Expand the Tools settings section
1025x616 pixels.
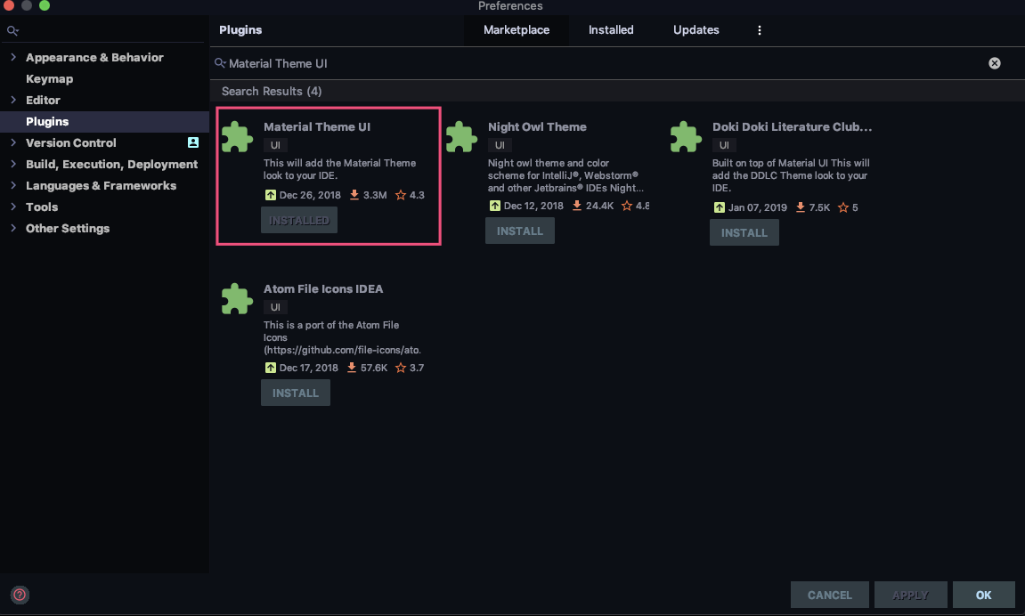point(13,207)
